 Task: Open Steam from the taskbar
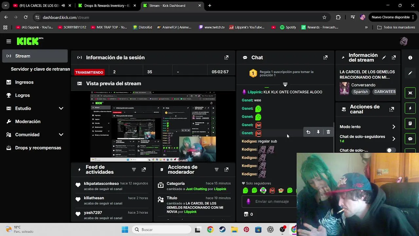point(222,230)
